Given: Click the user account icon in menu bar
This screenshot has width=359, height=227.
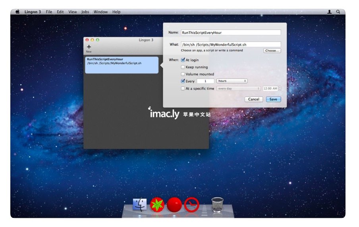Looking at the screenshot, I should click(x=330, y=12).
